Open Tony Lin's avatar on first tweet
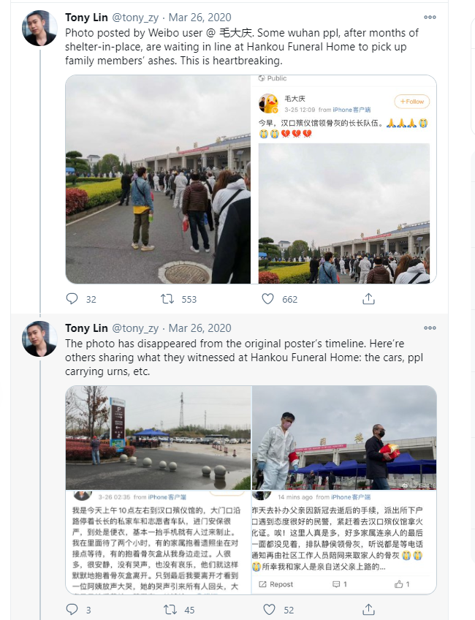Viewport: 475px width, 620px height. click(40, 29)
